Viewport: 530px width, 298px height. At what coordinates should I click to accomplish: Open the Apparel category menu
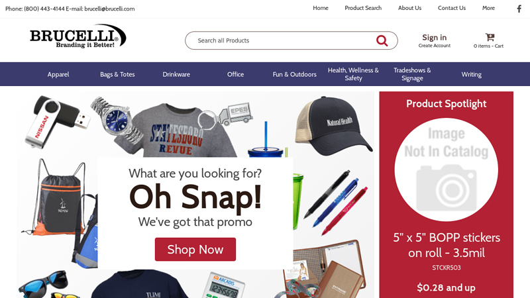[x=58, y=74]
